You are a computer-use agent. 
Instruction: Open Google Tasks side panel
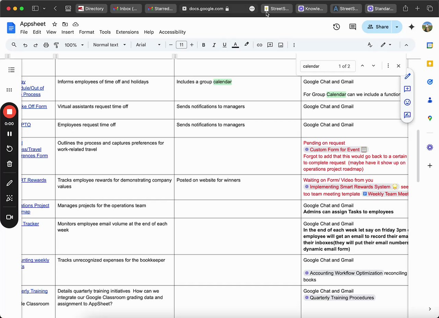pos(430,82)
